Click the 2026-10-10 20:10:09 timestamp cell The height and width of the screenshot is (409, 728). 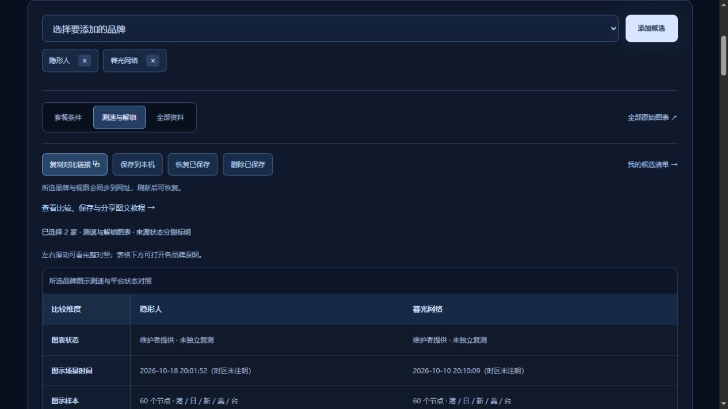pyautogui.click(x=540, y=371)
